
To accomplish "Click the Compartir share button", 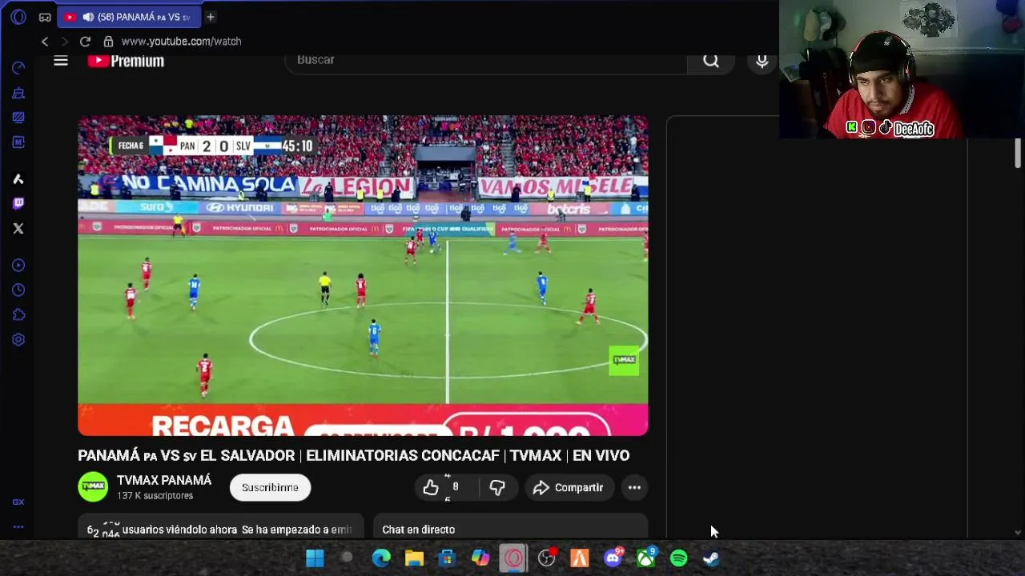I will click(568, 487).
